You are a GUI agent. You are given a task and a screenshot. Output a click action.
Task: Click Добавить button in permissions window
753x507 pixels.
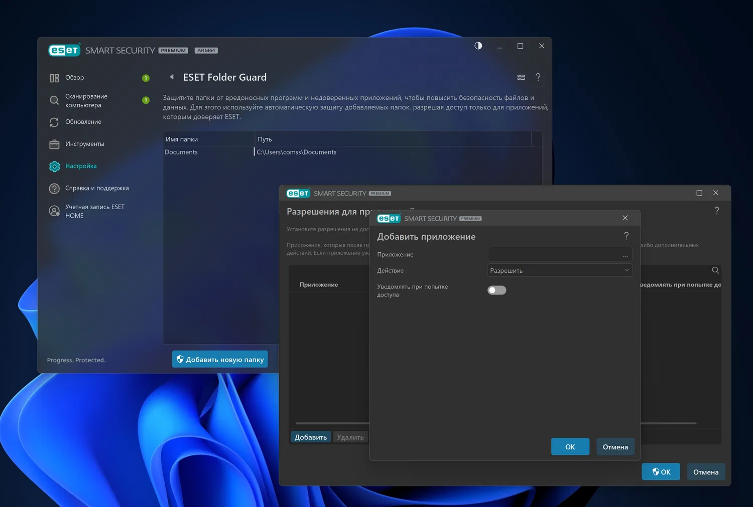[x=311, y=437]
